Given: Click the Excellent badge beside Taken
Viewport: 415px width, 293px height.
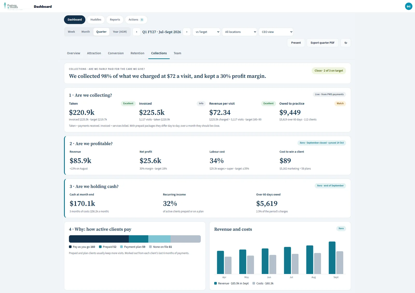Looking at the screenshot, I should [128, 104].
